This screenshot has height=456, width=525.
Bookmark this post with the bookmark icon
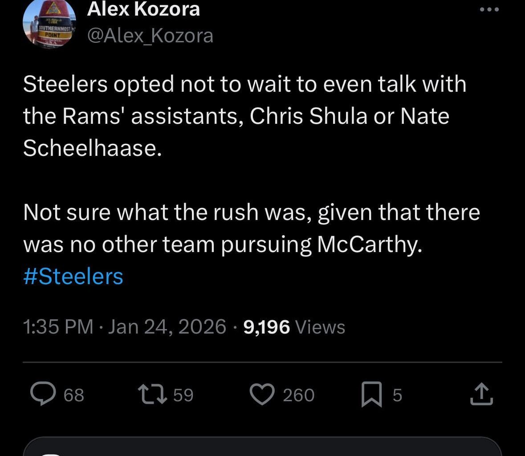tap(371, 395)
